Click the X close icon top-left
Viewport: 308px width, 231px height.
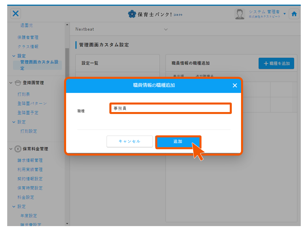(x=16, y=14)
